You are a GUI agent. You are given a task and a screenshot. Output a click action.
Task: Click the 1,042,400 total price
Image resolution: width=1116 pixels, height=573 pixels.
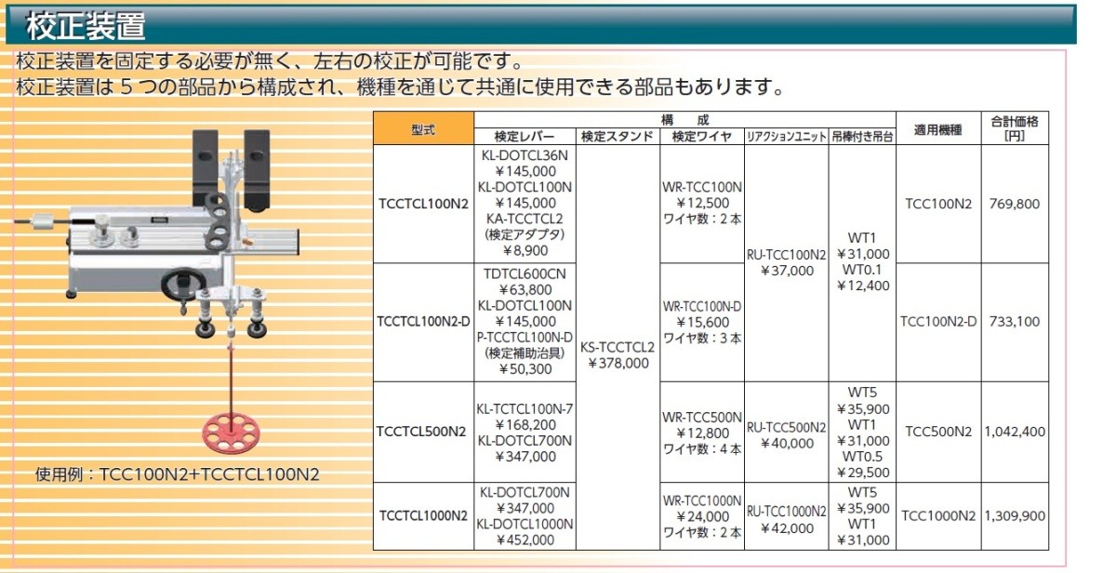[1015, 432]
